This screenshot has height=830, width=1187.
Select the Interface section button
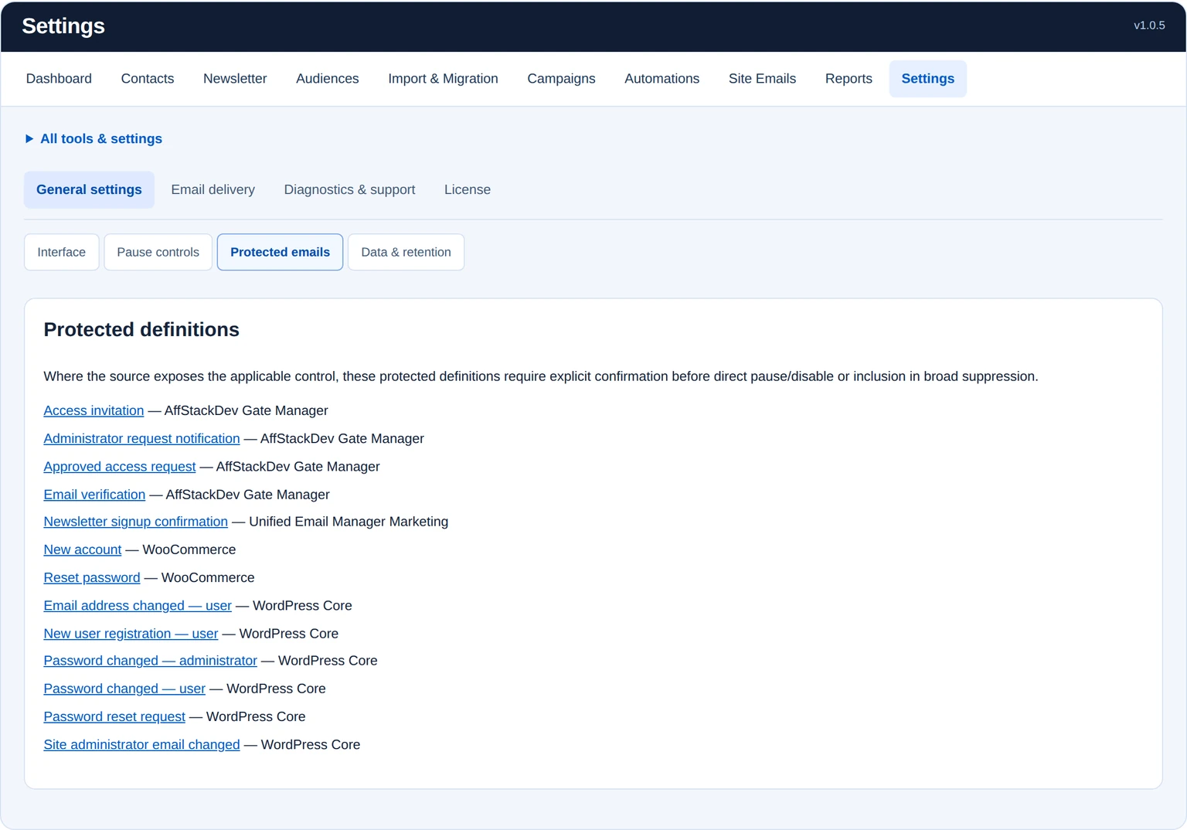tap(62, 252)
